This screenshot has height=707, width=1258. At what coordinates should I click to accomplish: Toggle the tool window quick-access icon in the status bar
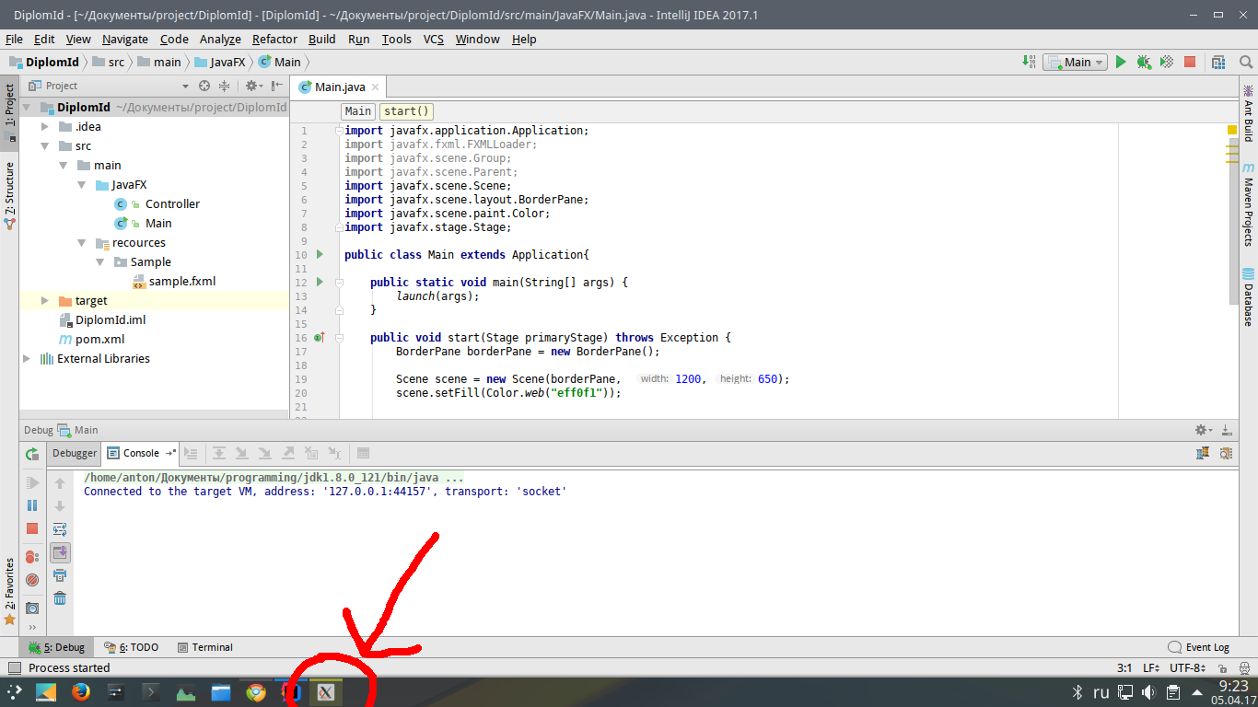14,668
